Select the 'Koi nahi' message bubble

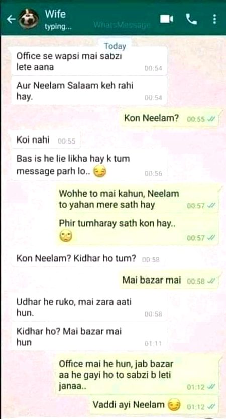point(46,140)
